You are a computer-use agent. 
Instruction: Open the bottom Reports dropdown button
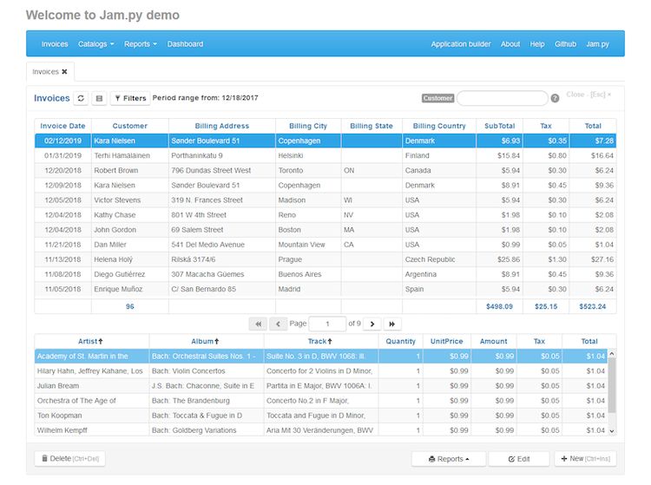[447, 458]
